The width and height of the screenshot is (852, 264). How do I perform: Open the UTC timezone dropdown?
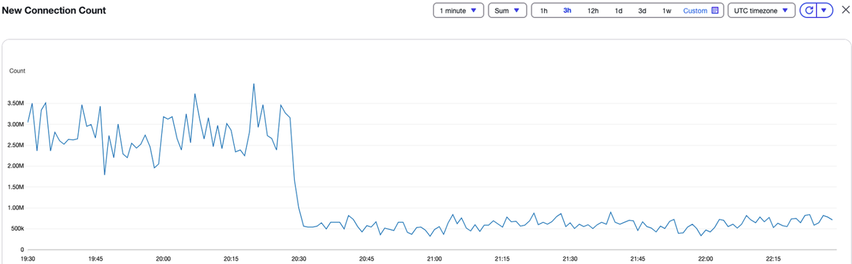coord(761,11)
